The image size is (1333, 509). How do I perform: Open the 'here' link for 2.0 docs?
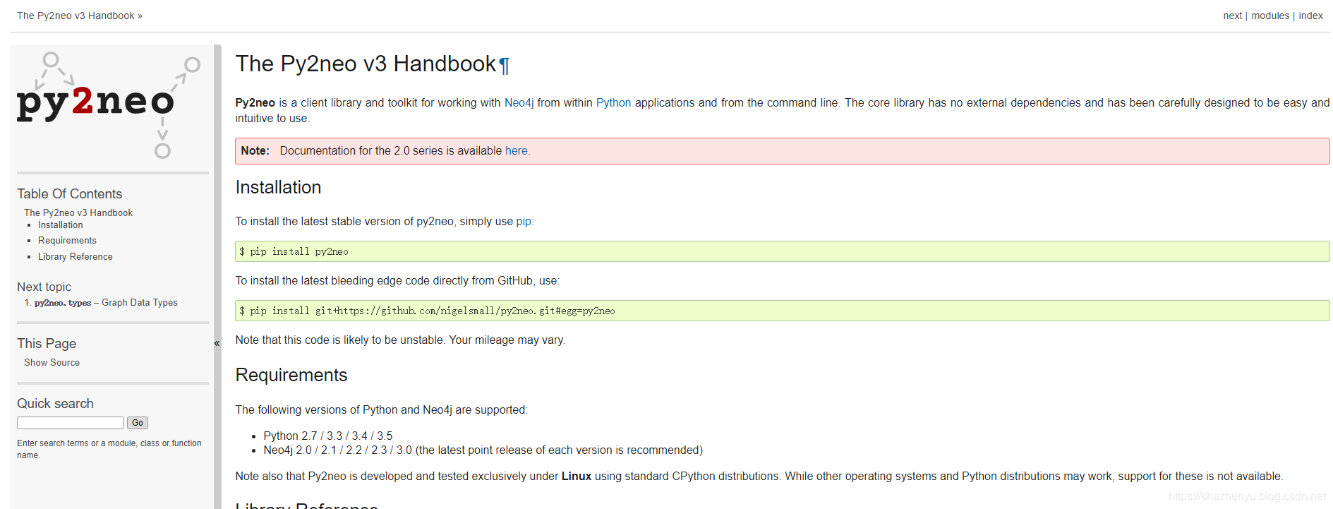516,150
